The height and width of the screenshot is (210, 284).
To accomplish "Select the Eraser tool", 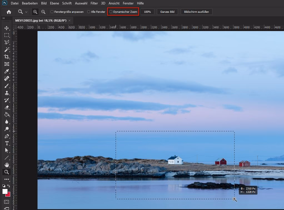I will pos(7,107).
